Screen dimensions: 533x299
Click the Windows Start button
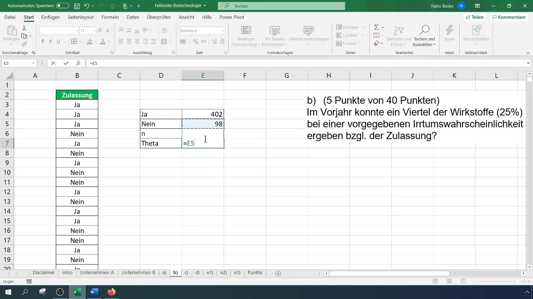[8, 292]
